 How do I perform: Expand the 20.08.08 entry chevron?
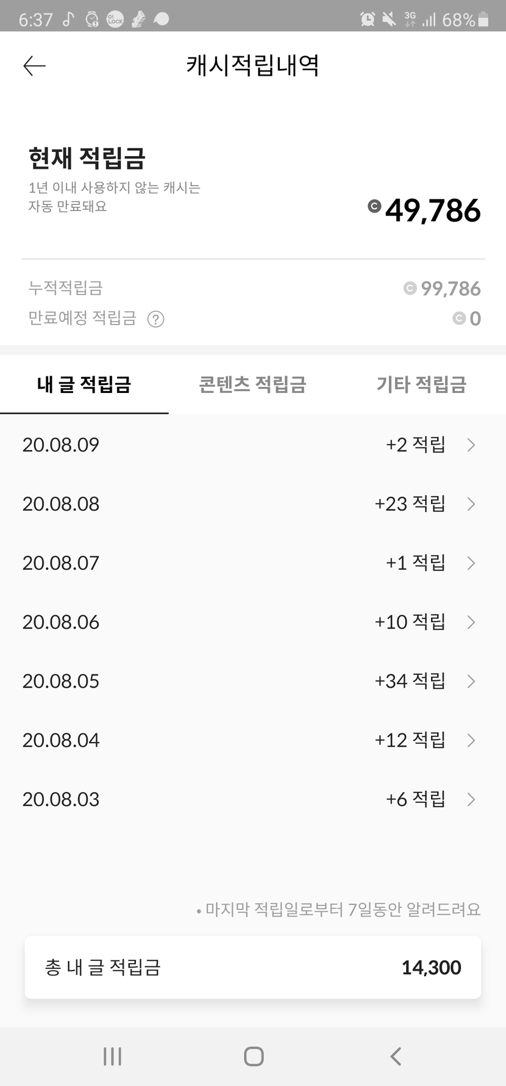(x=471, y=504)
